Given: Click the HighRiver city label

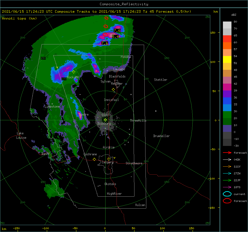Looking at the screenshot, I should (x=114, y=194).
